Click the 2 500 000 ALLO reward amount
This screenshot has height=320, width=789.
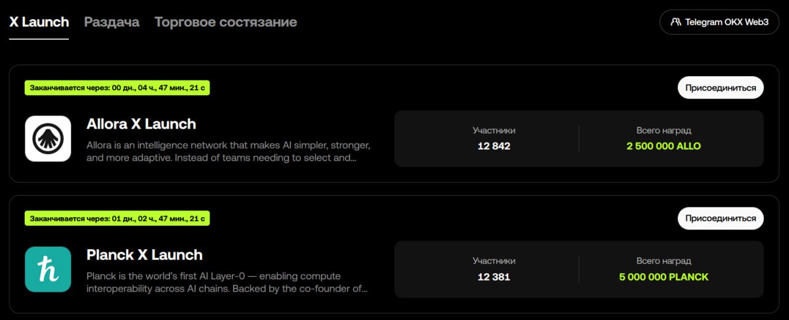pos(663,146)
